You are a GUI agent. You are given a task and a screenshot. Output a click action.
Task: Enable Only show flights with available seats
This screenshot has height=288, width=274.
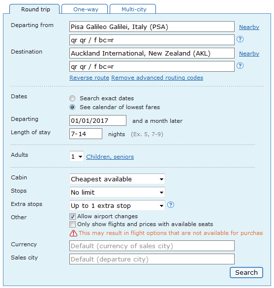coord(72,224)
